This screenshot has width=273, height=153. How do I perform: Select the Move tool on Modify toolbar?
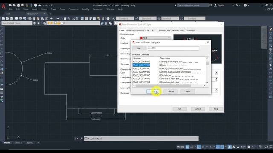[270, 49]
